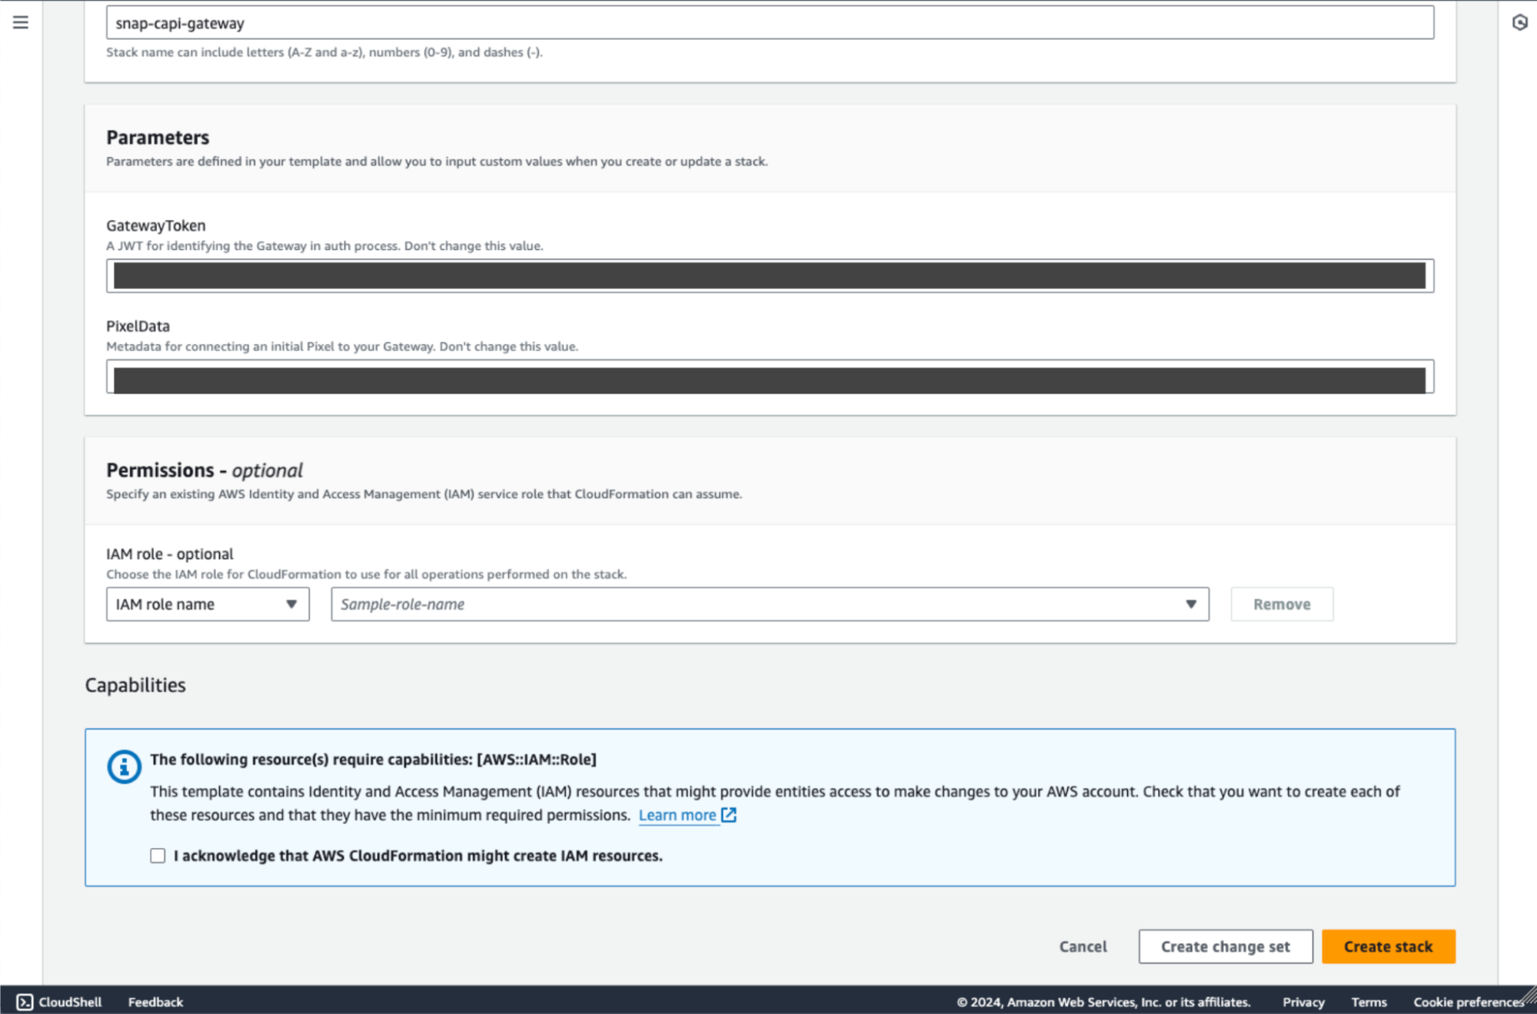
Task: Open the Learn more link
Action: click(x=677, y=815)
